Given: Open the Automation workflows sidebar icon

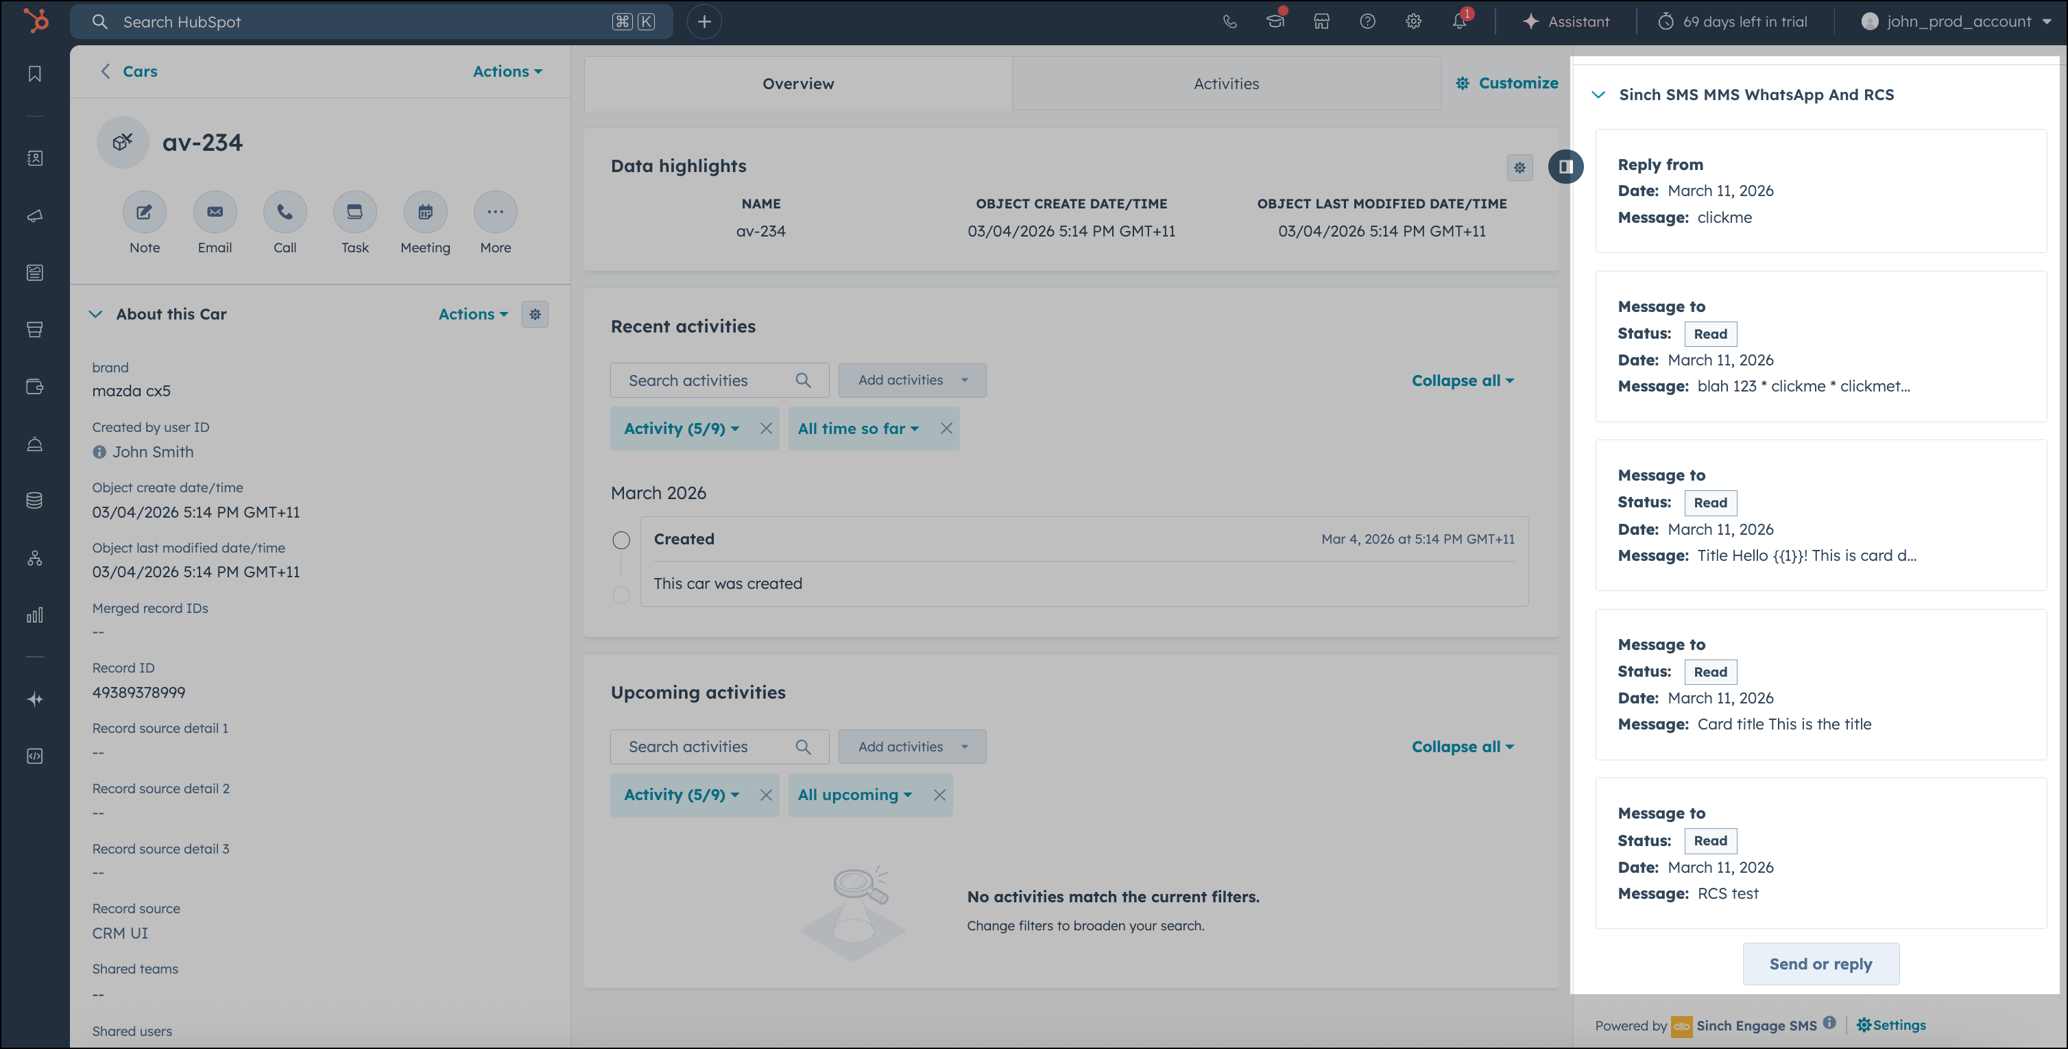Looking at the screenshot, I should (34, 559).
